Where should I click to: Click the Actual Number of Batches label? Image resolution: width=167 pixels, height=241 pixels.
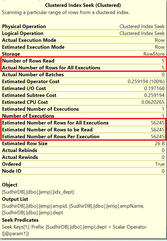click(33, 75)
